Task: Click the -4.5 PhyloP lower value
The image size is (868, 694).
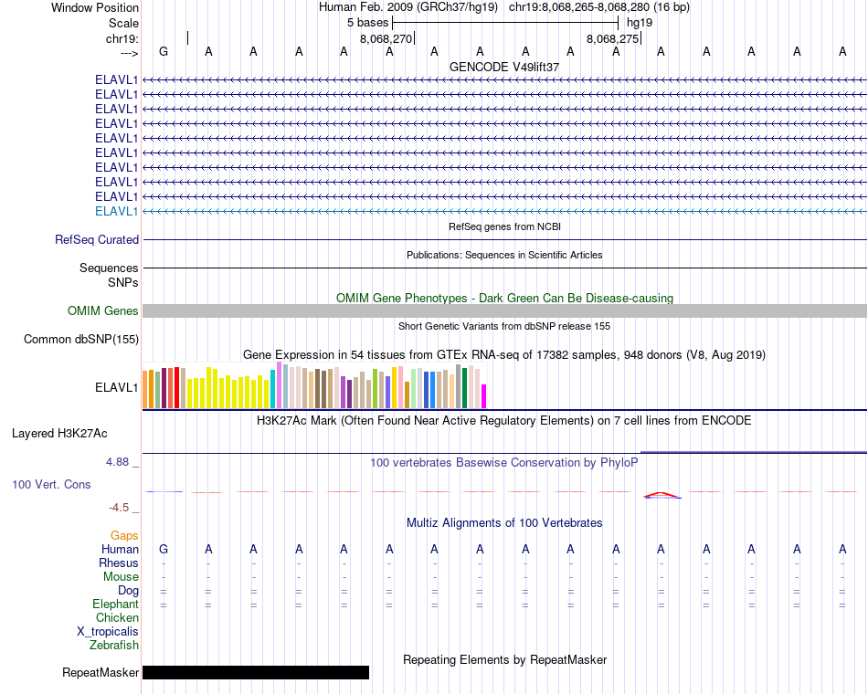Action: tap(119, 508)
